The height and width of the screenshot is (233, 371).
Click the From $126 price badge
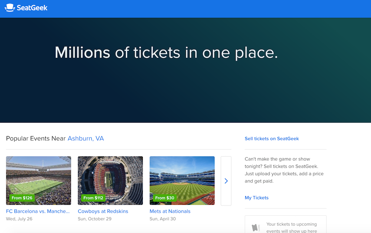22,198
